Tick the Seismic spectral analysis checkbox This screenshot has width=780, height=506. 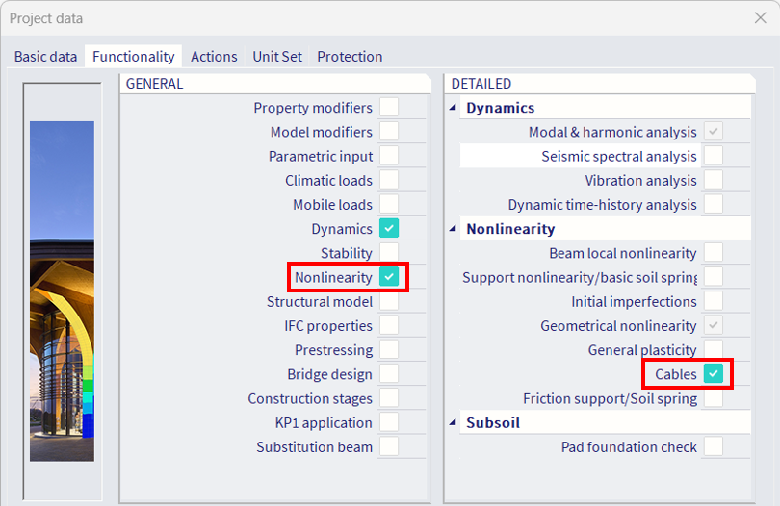click(x=714, y=156)
